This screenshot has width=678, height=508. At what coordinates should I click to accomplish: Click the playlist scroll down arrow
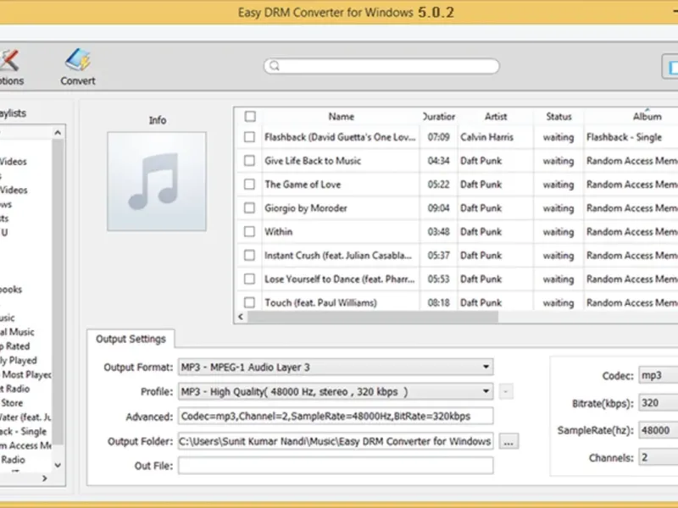click(x=58, y=465)
